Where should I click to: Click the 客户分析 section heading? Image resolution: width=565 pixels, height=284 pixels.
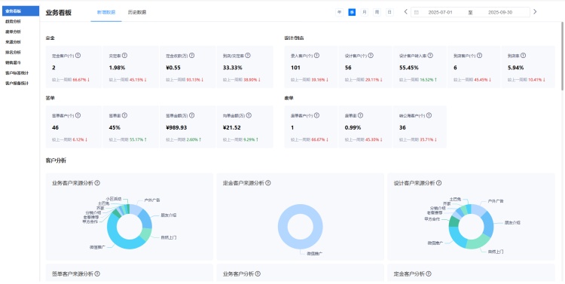(x=56, y=160)
